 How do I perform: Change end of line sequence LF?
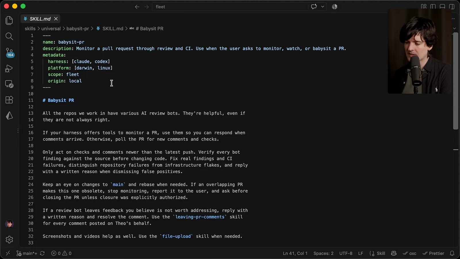(x=361, y=253)
